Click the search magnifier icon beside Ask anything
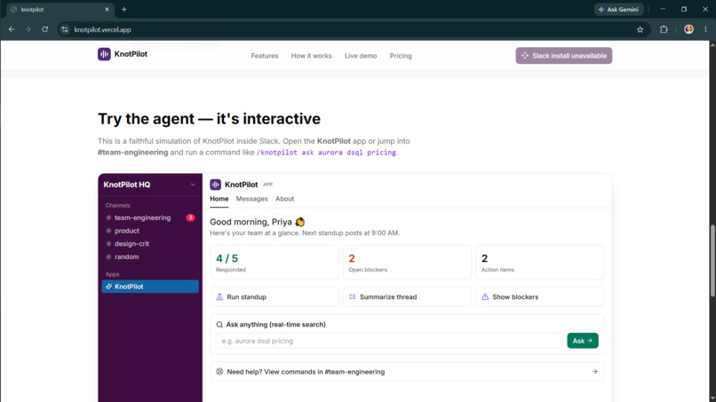This screenshot has width=716, height=402. click(x=219, y=325)
